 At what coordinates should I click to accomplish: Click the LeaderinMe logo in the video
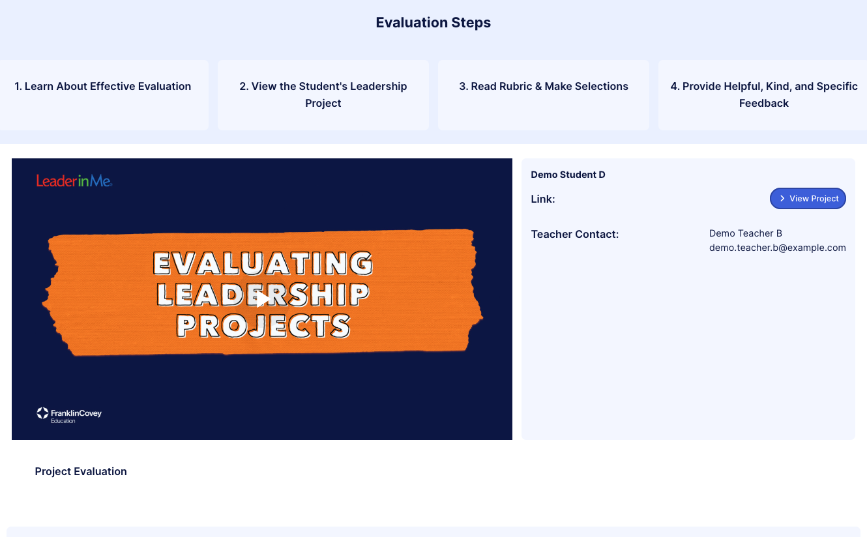click(x=74, y=181)
